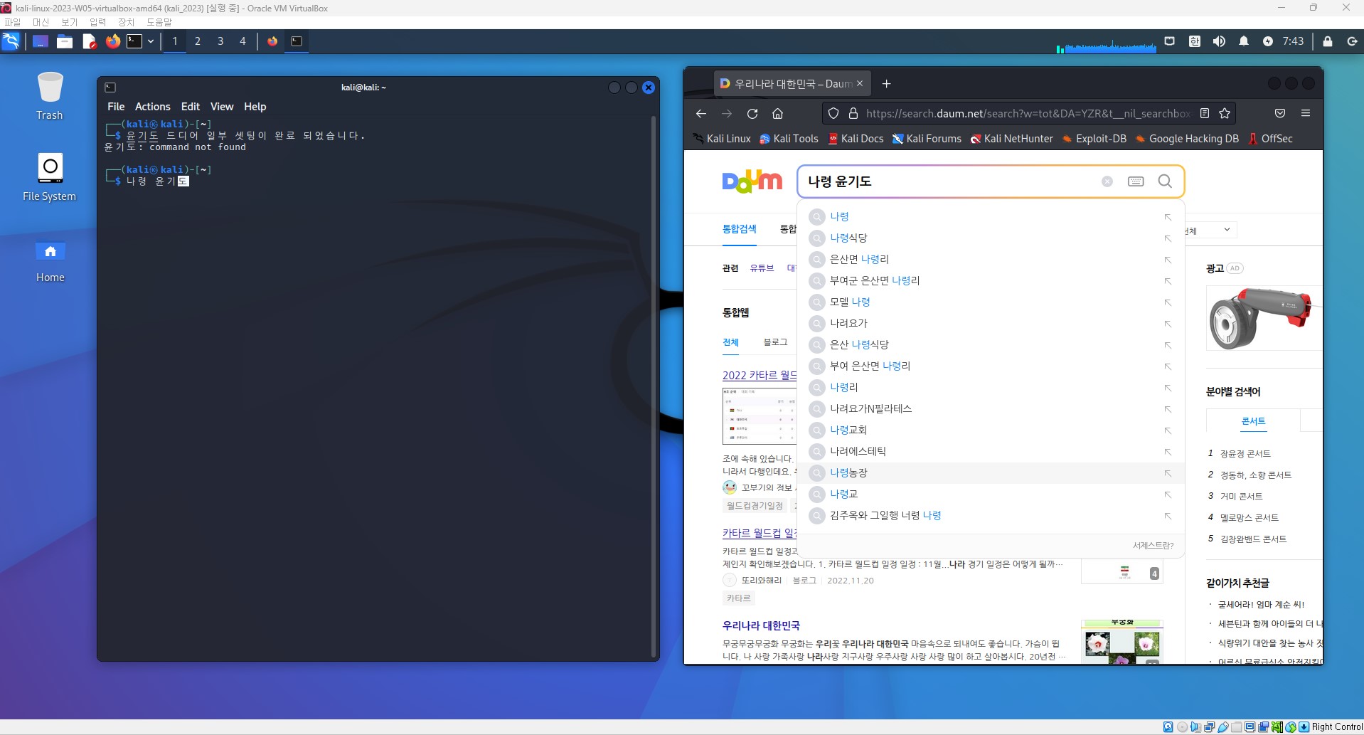Viewport: 1364px width, 735px height.
Task: Toggle reader view in the address bar
Action: tap(1205, 113)
